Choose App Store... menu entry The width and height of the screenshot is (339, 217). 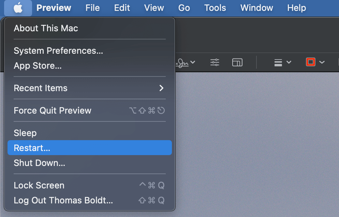coord(89,66)
